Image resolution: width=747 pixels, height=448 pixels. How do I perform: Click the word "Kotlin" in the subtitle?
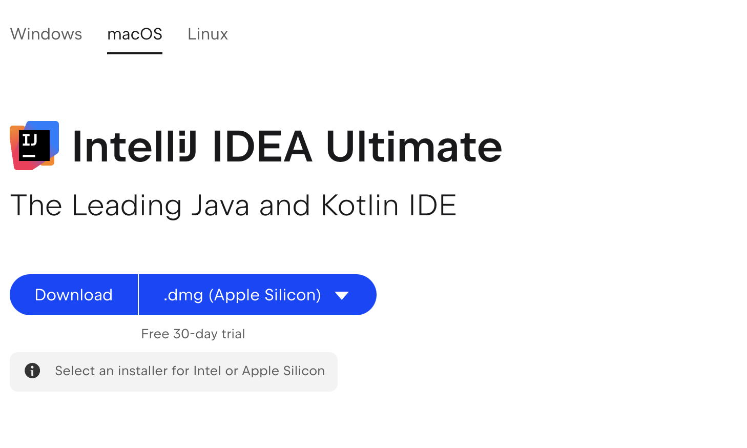pos(360,206)
